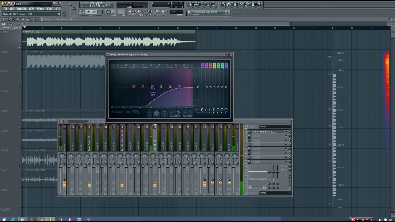Toggle mute switch on playlist Track 2
Screen dimensions: 395x222
19,68
